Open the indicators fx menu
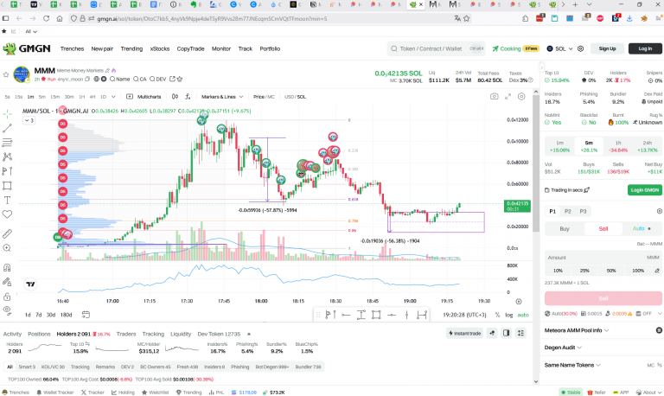Screen dimensions: 664x396 point(188,97)
